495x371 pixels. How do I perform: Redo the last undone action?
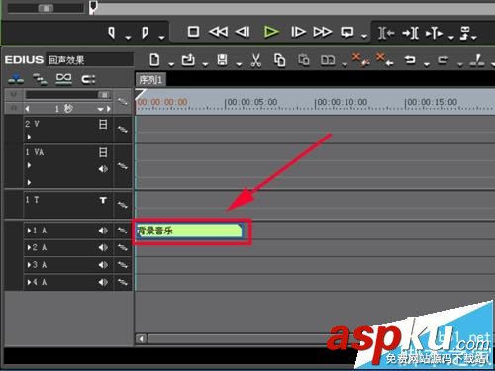tap(444, 60)
